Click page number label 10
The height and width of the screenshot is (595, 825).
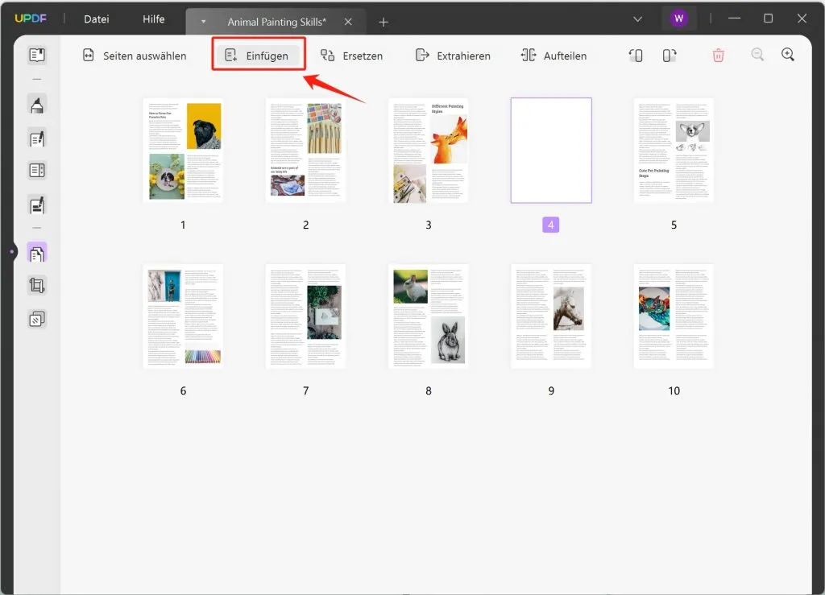674,391
